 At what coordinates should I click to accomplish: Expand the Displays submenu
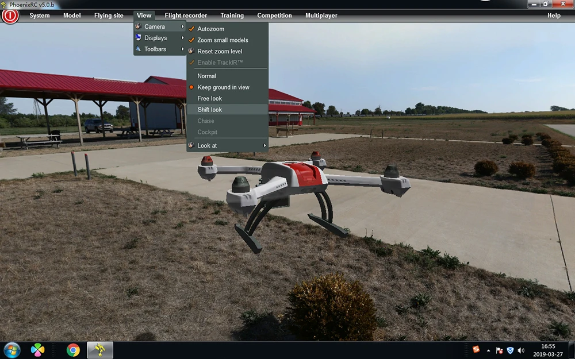click(160, 38)
